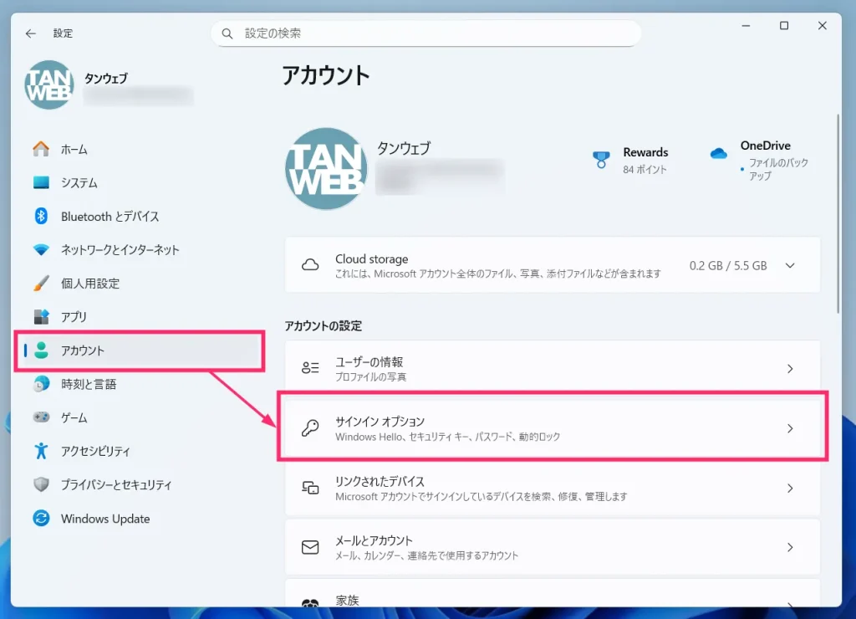Open ネットワークとインターネット section
856x619 pixels.
click(x=140, y=249)
